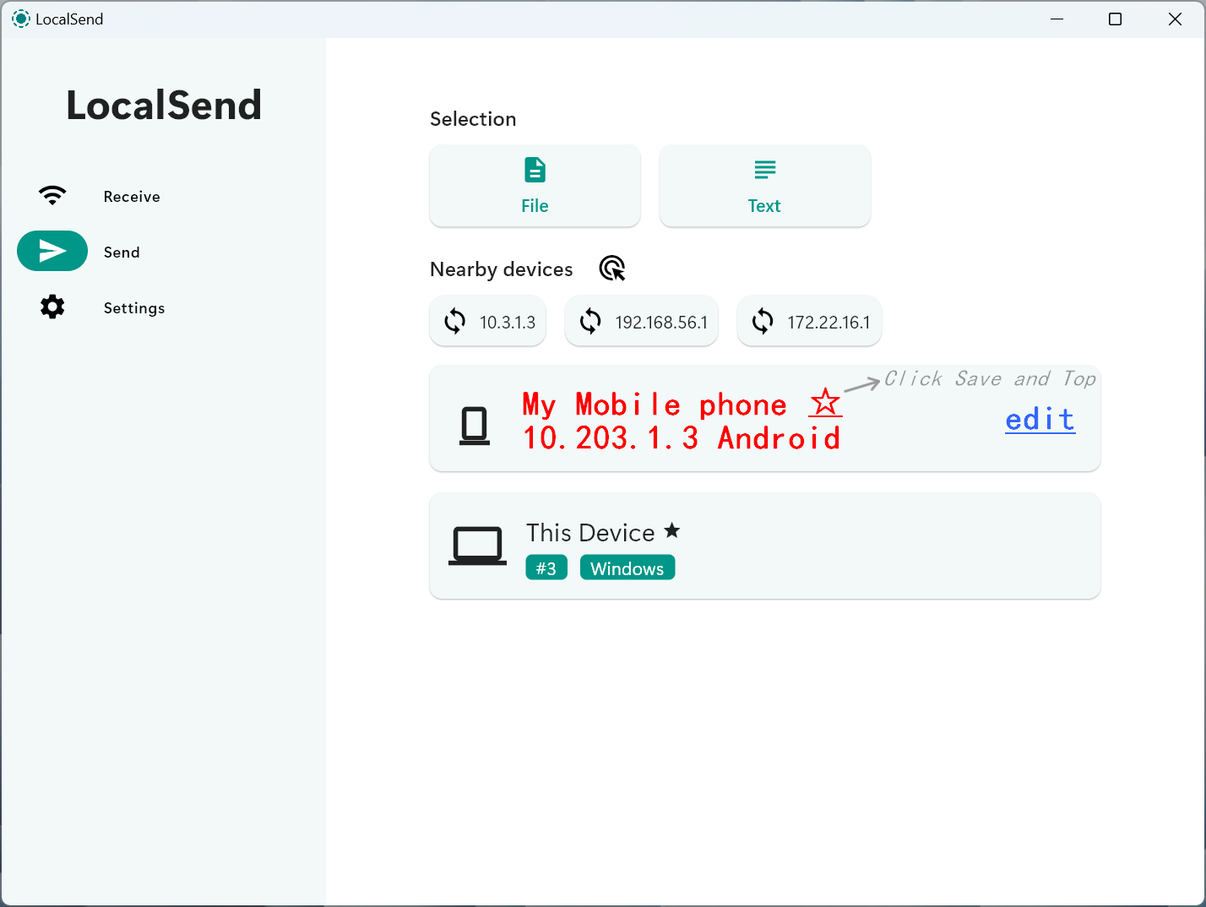1206x907 pixels.
Task: Click the manual scan icon beside Nearby devices
Action: pyautogui.click(x=611, y=268)
